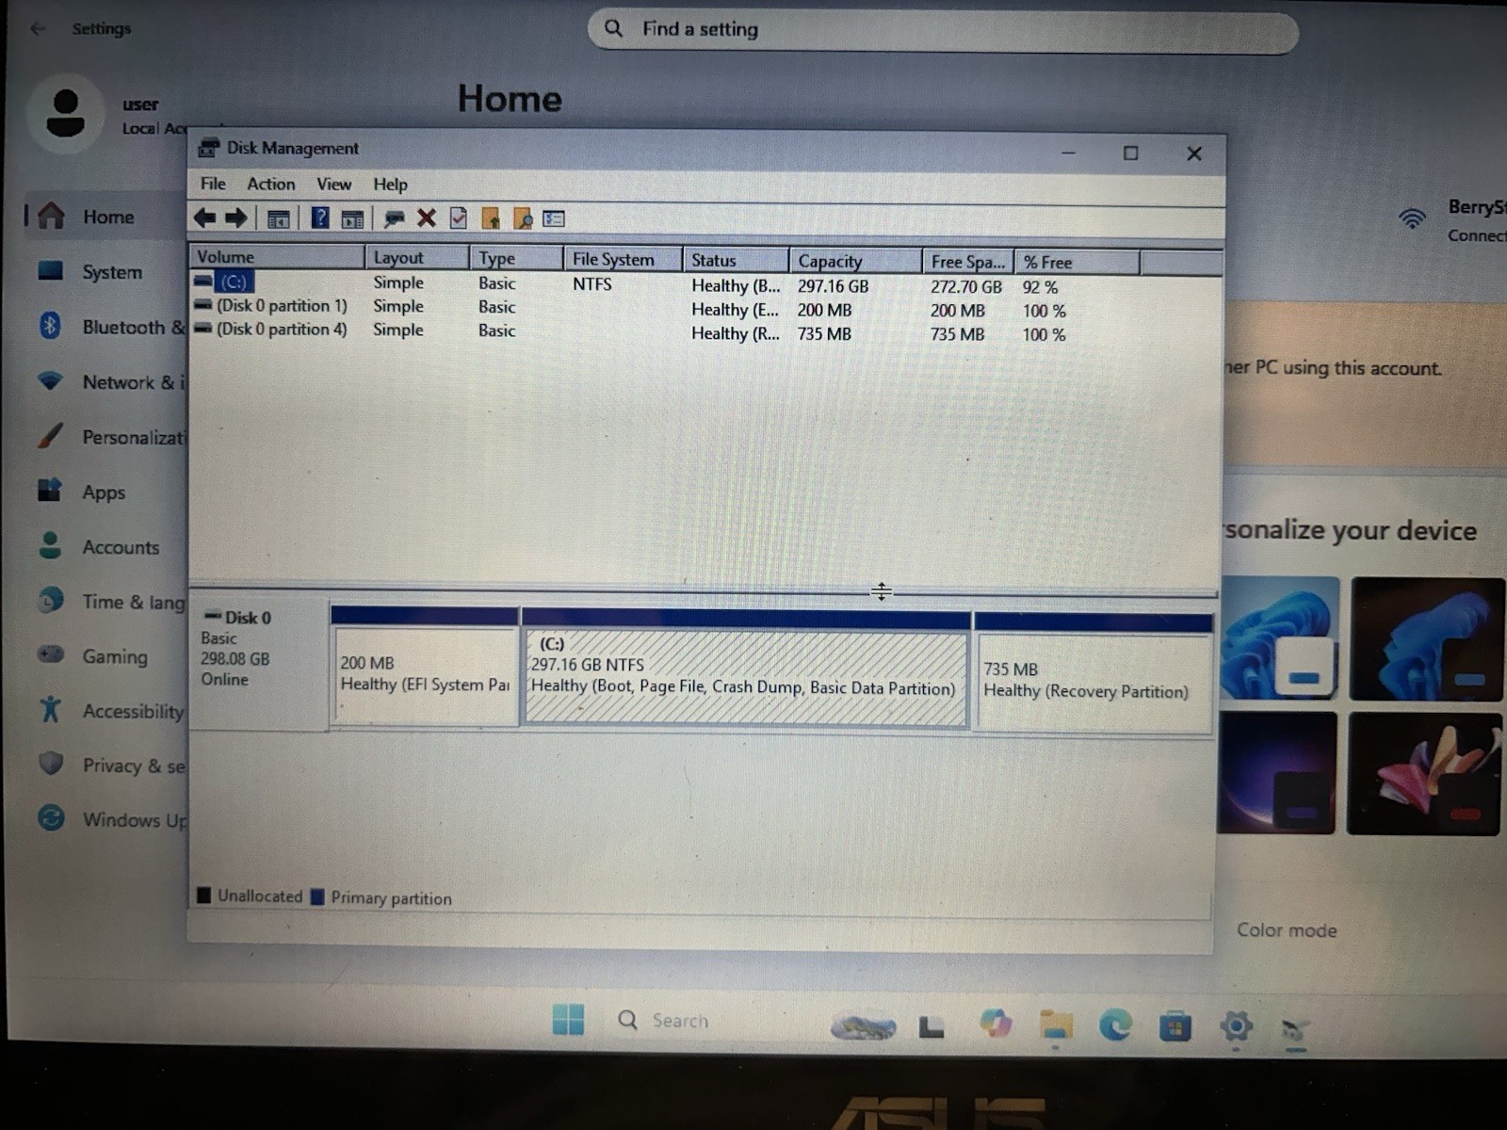
Task: Sort by the Capacity column header
Action: [855, 261]
